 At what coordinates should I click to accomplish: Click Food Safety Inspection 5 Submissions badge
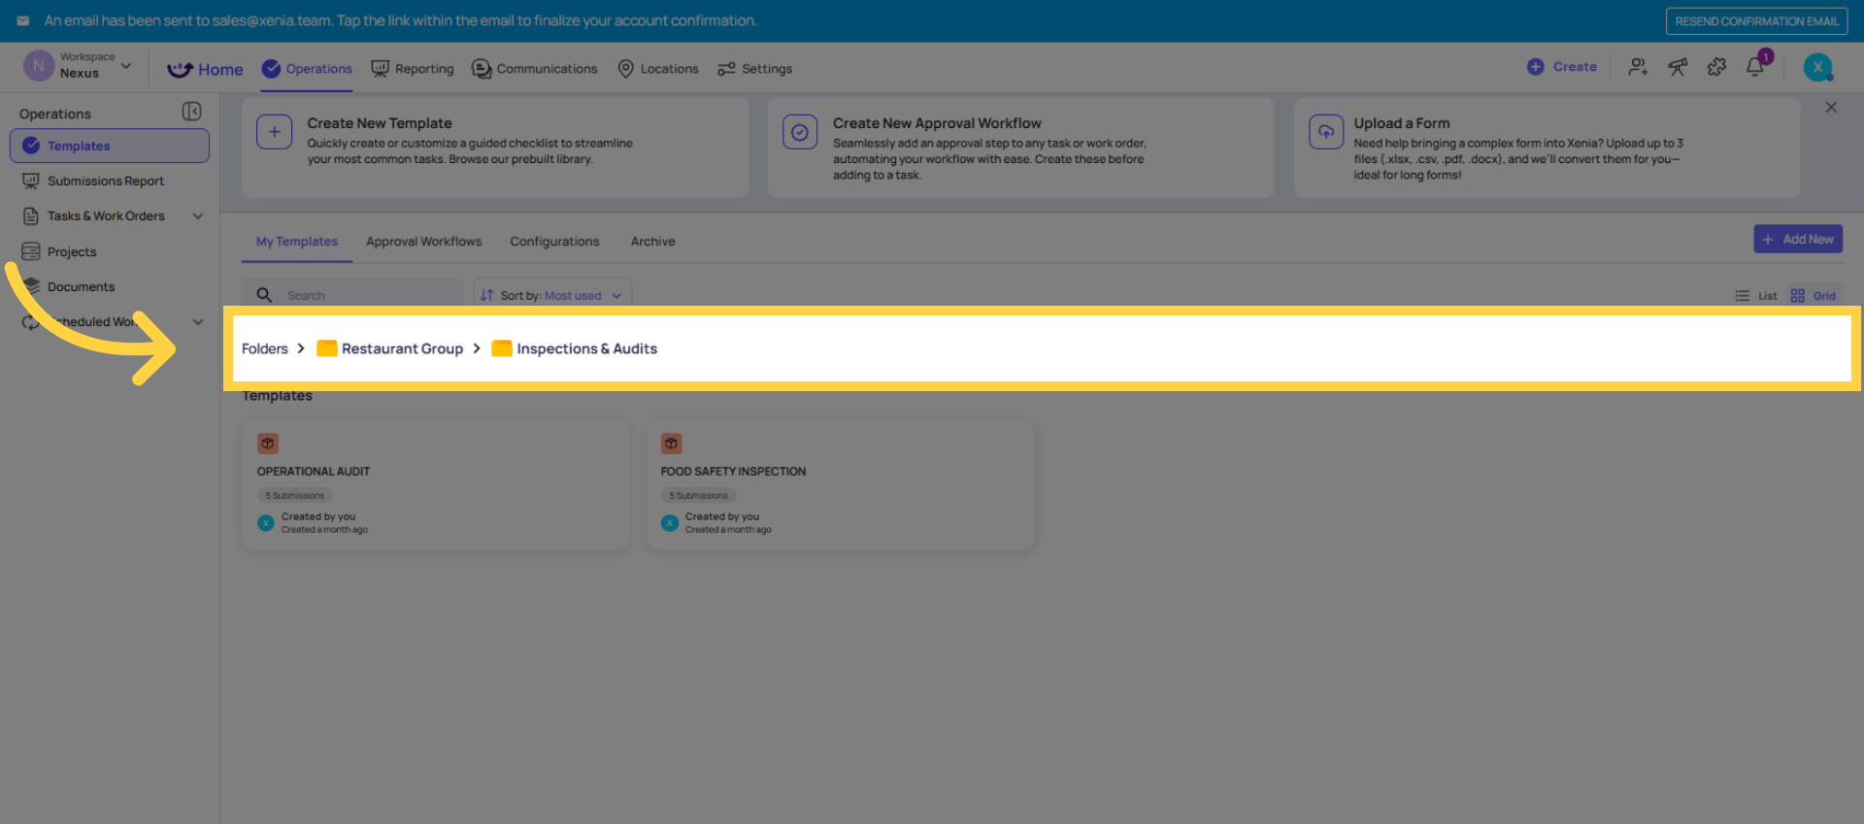point(699,495)
